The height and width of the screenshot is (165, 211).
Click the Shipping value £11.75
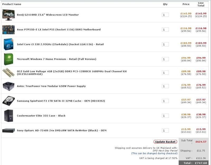(x=201, y=151)
